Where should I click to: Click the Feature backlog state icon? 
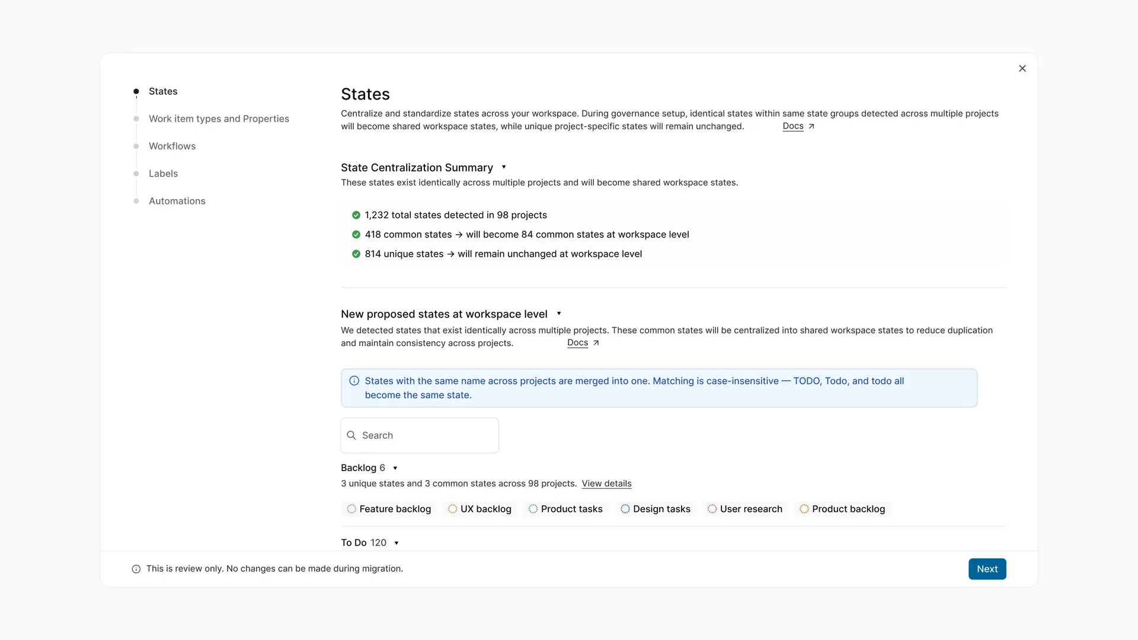point(351,509)
